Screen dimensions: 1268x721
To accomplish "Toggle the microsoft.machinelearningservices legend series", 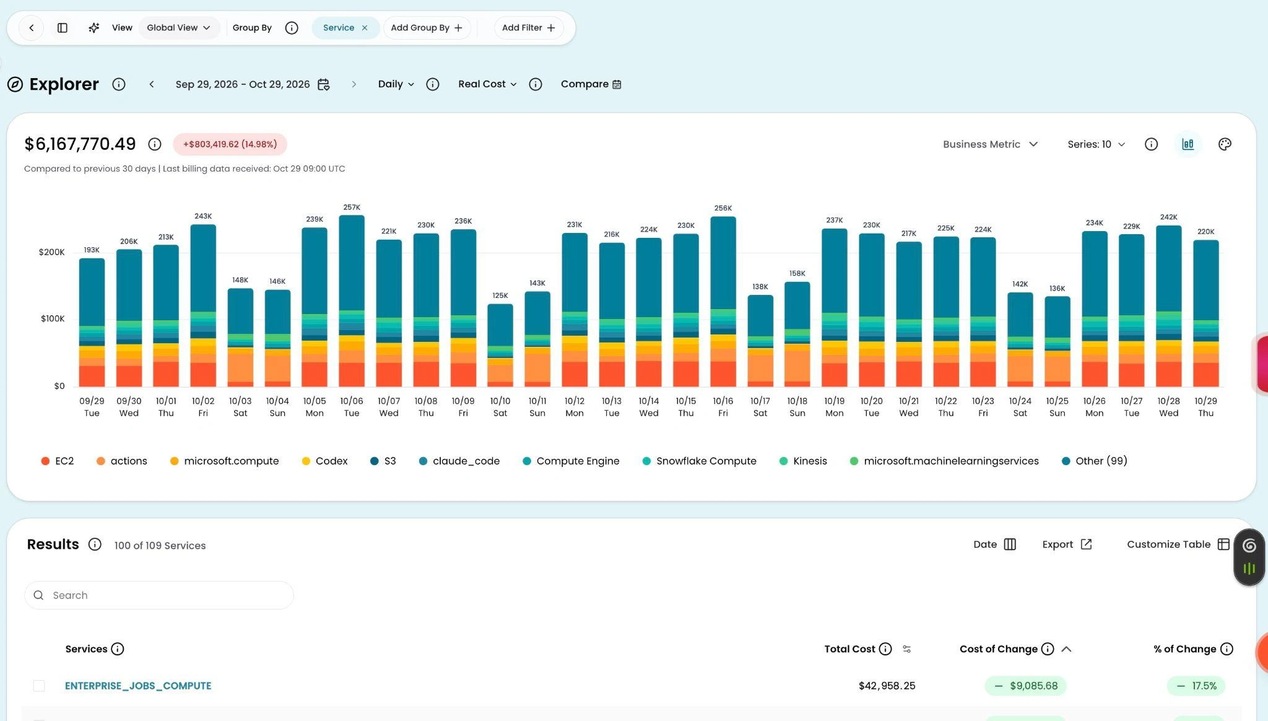I will tap(944, 461).
